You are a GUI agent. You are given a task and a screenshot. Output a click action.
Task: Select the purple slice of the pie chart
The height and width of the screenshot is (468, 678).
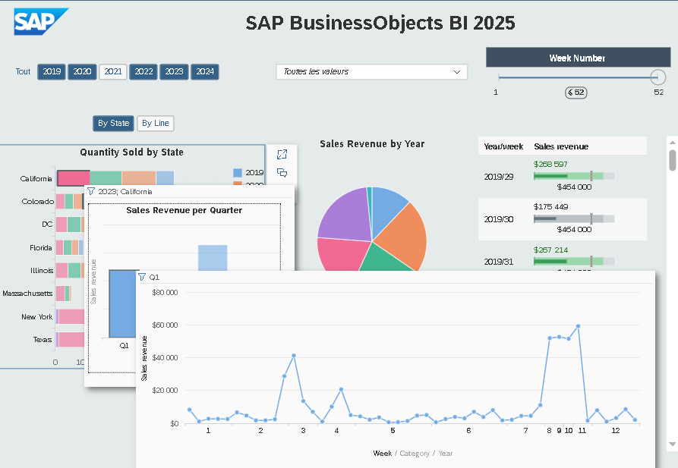tap(348, 216)
